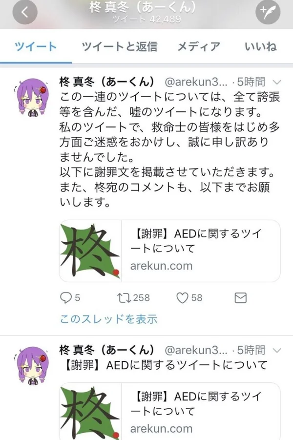Viewport: 293px width, 440px height.
Task: Switch to the ツイート tab
Action: (x=36, y=46)
